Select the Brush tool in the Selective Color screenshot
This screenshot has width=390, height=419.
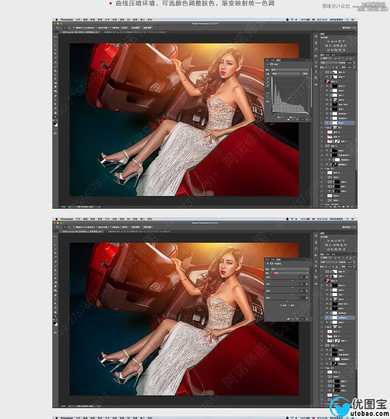(x=55, y=266)
